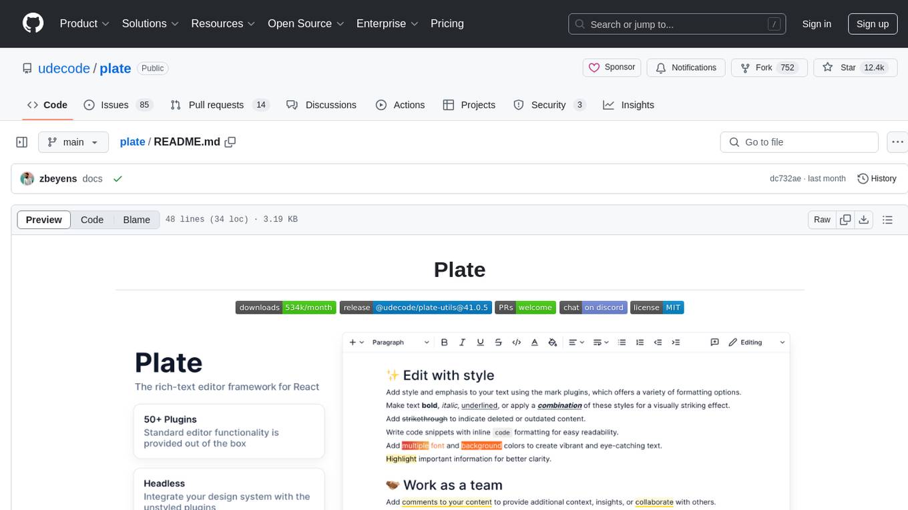The width and height of the screenshot is (908, 510).
Task: Click the README.md file name text
Action: click(x=187, y=142)
